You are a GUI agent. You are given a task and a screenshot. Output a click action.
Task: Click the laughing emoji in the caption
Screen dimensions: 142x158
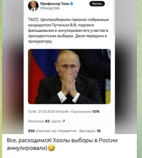coord(51,148)
